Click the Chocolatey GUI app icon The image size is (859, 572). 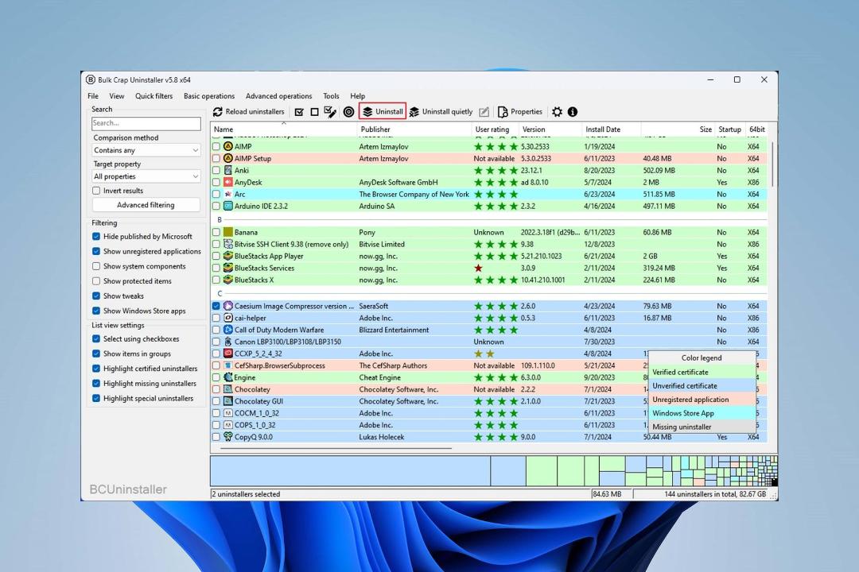point(228,401)
